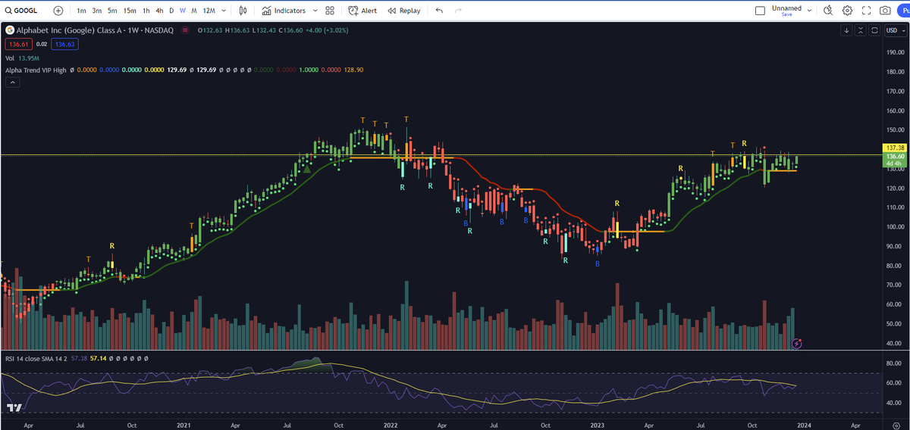Click the Google logo in chart legend

click(9, 30)
